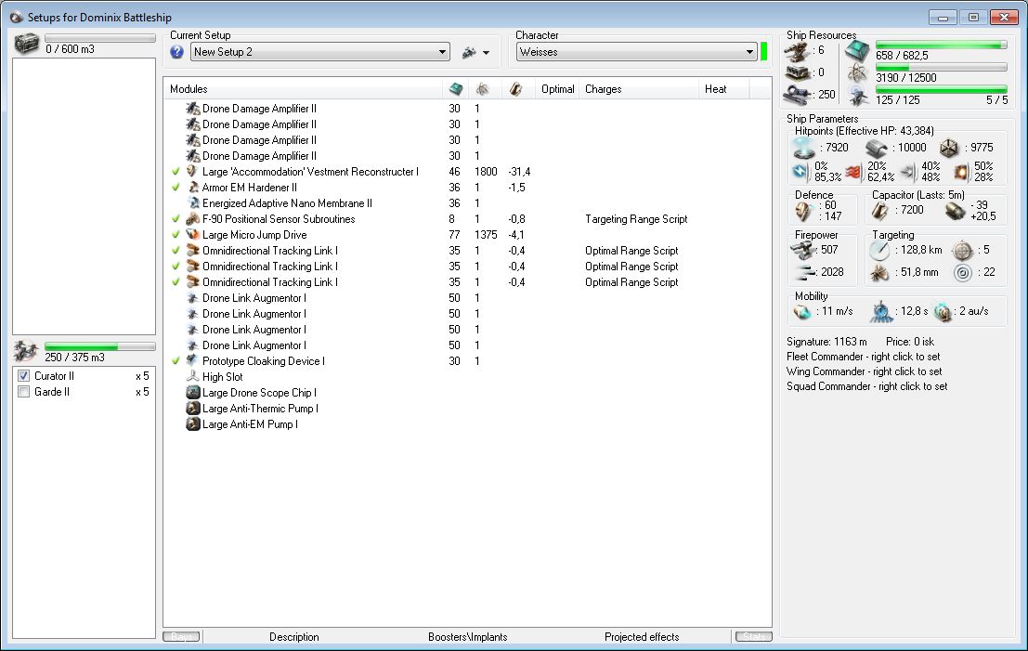Select Energized Adaptive Nano Membrane II module
The height and width of the screenshot is (651, 1028).
pos(467,203)
